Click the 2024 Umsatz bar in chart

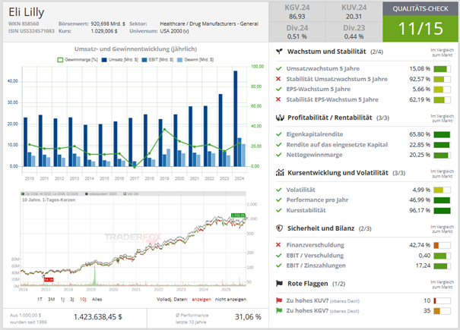(235, 118)
